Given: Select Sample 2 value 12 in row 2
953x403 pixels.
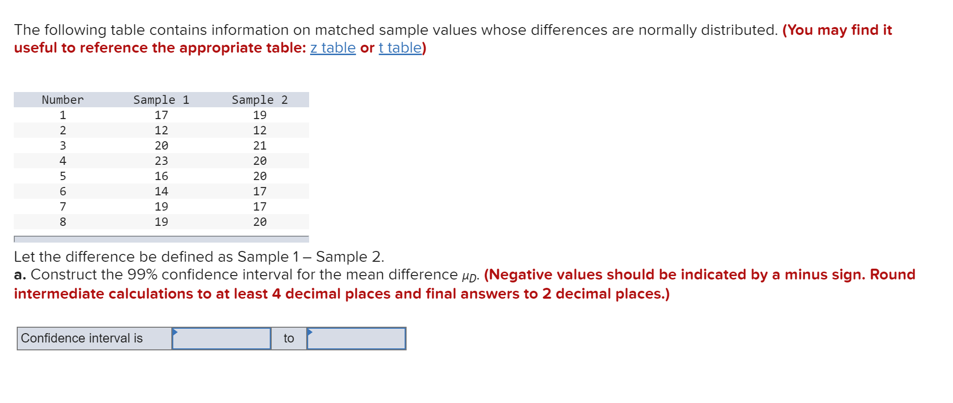Looking at the screenshot, I should (260, 130).
